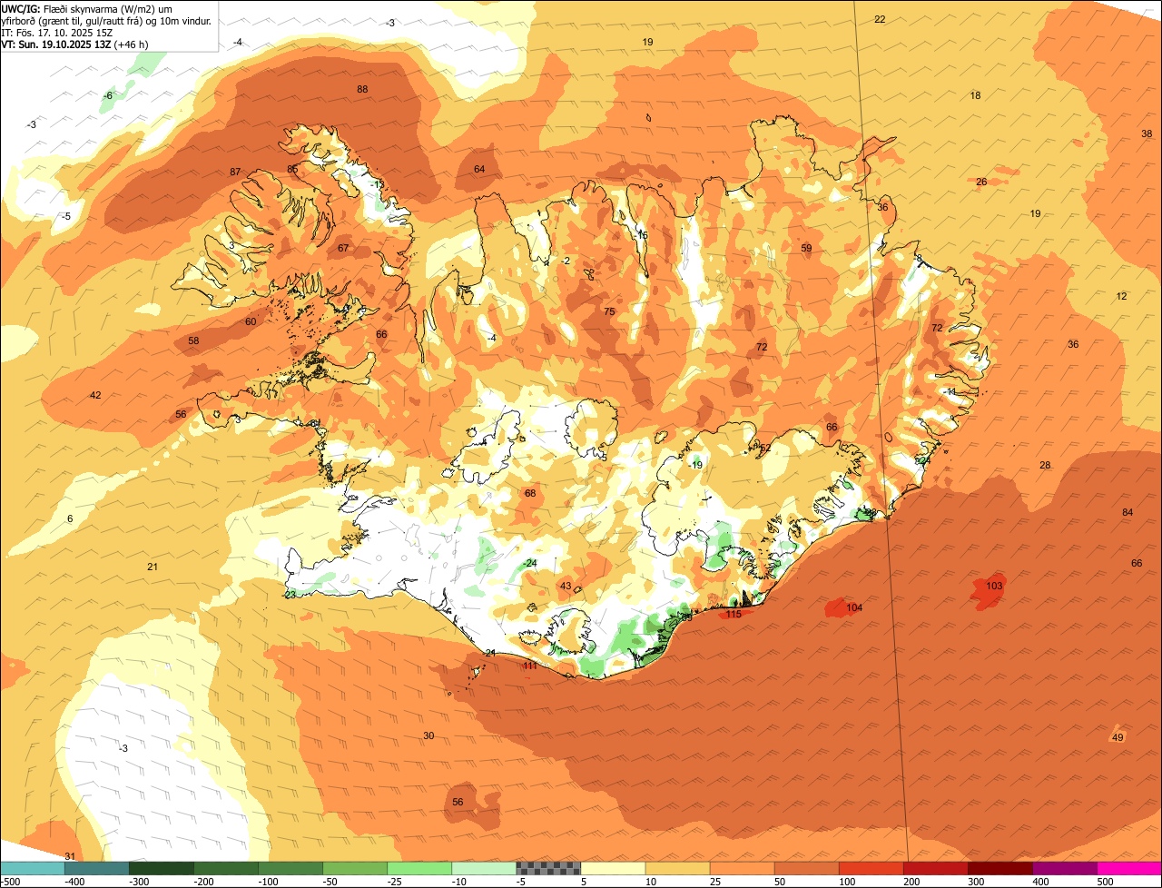Select the map value 42

(95, 395)
